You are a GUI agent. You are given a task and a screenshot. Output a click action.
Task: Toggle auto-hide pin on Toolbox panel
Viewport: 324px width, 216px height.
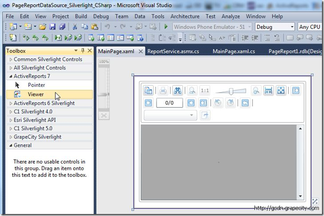pyautogui.click(x=83, y=51)
